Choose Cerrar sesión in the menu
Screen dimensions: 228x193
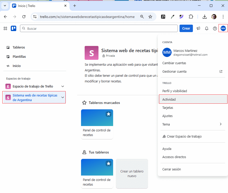click(172, 169)
